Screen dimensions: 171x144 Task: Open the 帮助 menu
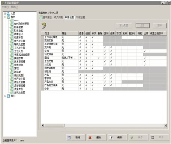tap(14, 7)
